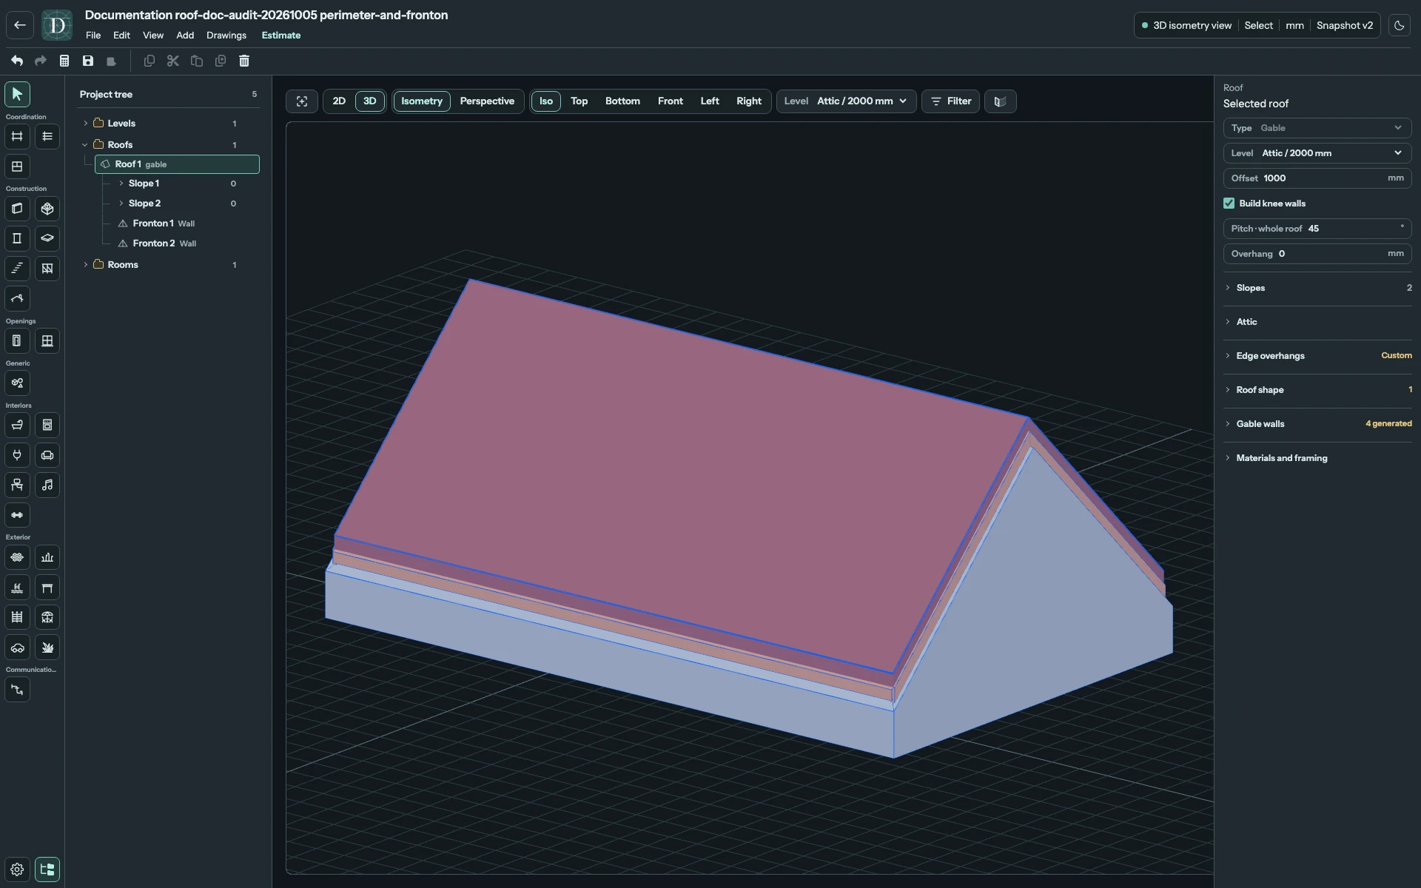
Task: Toggle dark mode moon icon
Action: coord(1399,25)
